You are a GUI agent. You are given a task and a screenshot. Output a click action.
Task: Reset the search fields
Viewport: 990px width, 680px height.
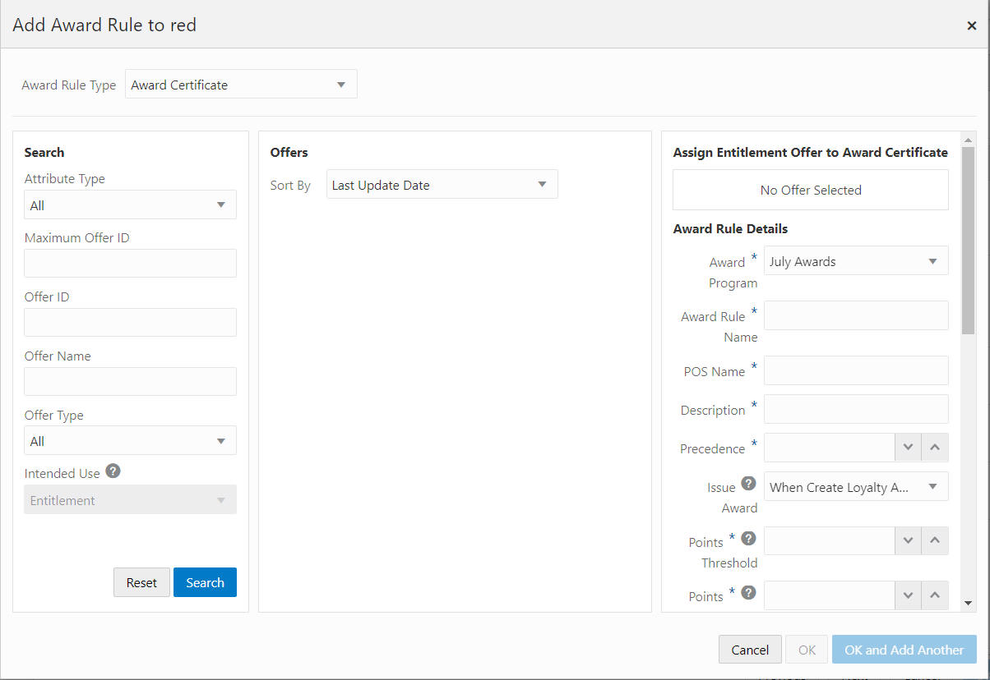tap(141, 582)
